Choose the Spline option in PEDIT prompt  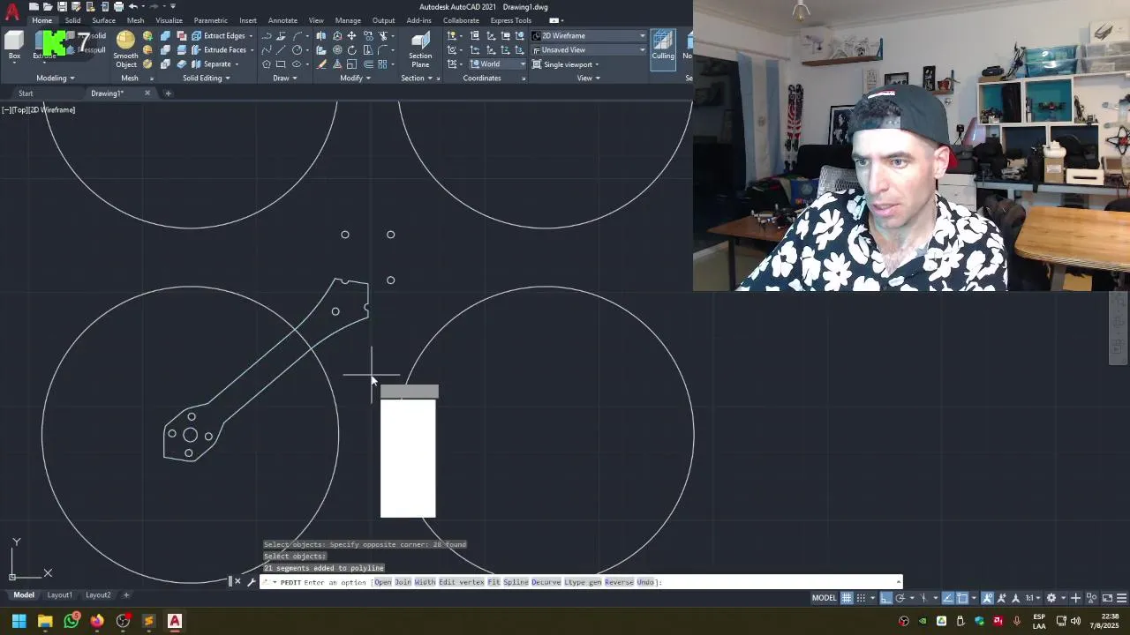click(515, 582)
